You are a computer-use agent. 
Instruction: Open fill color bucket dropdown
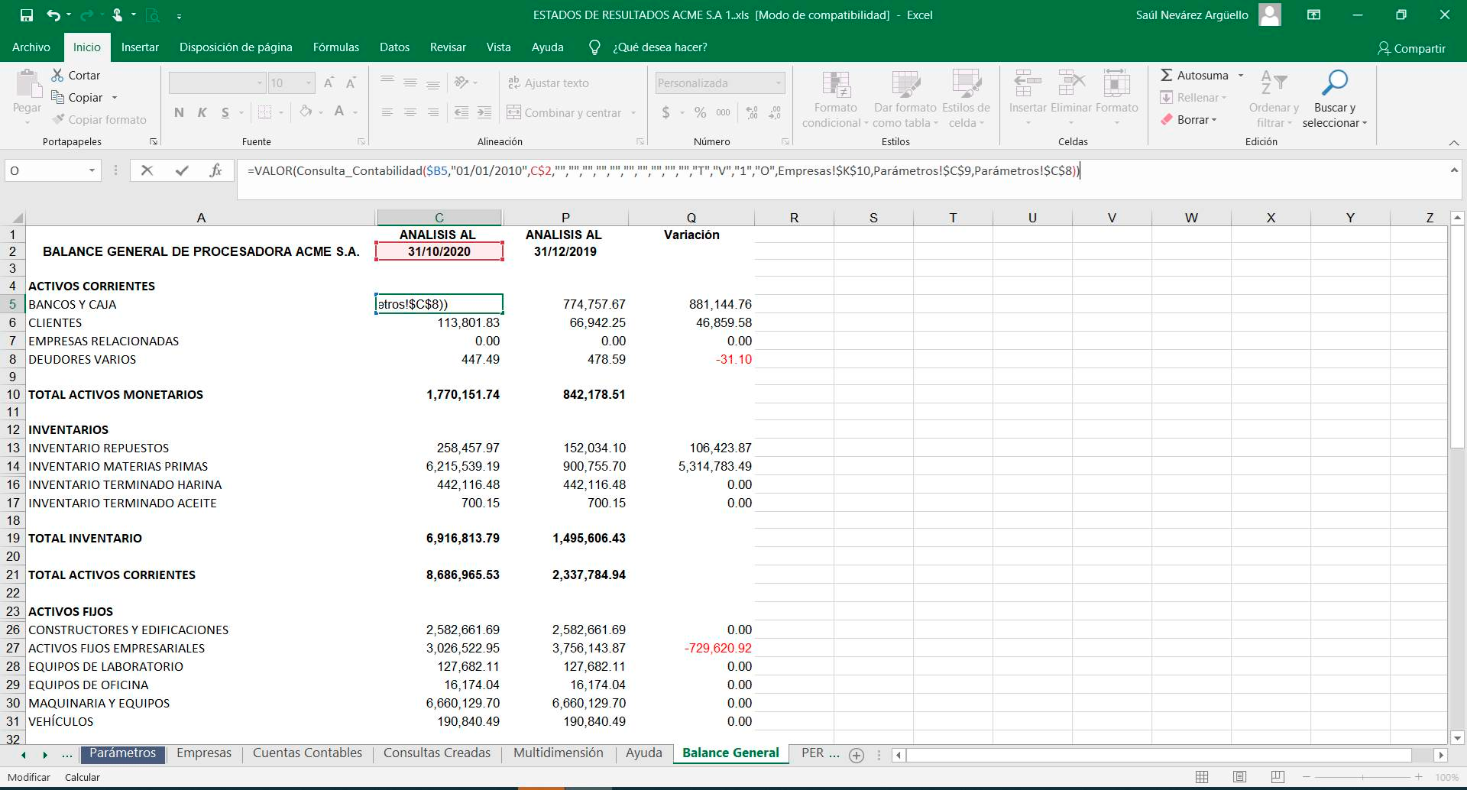[321, 113]
